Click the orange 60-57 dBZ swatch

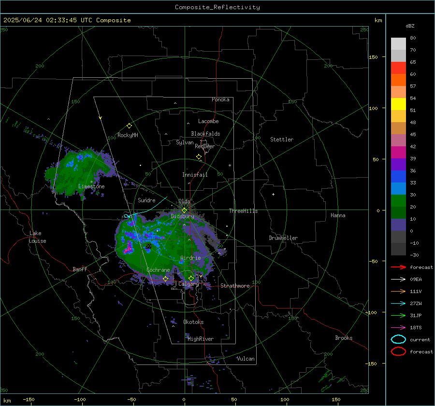[x=398, y=80]
